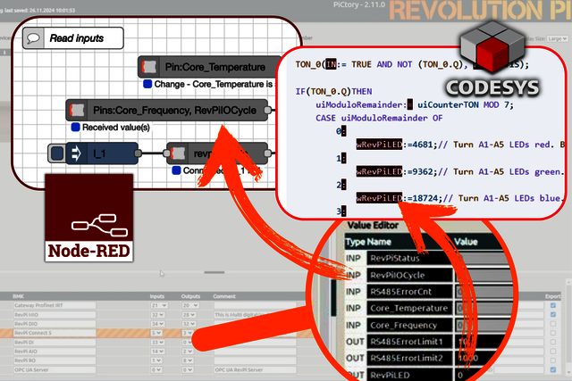Open Outputs dropdown for RevPi AIO
The width and height of the screenshot is (572, 381).
[188, 352]
